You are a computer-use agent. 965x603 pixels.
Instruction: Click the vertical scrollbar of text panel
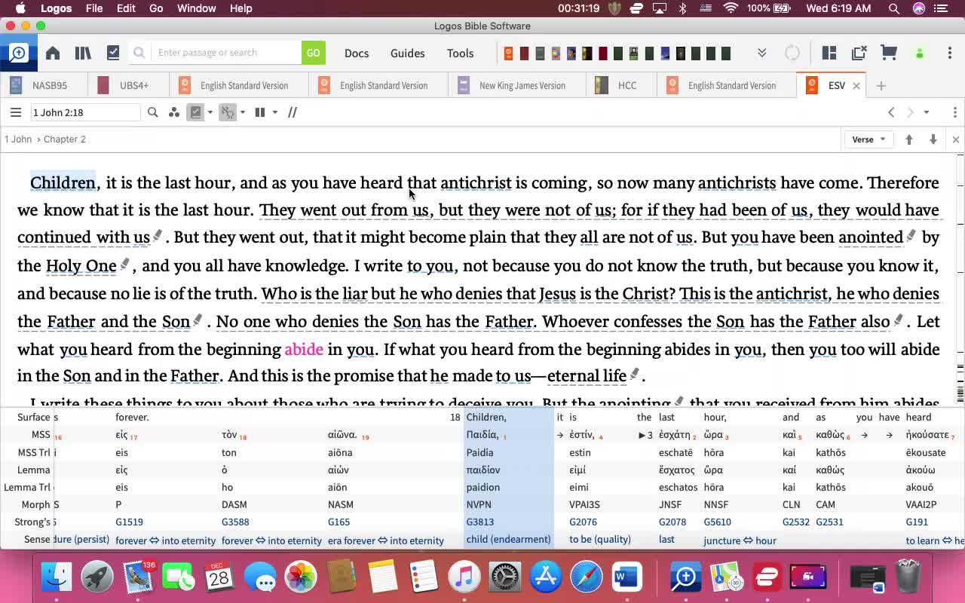pos(960,279)
